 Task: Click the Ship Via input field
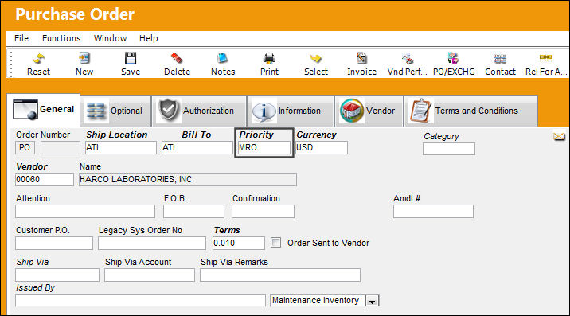pyautogui.click(x=57, y=275)
